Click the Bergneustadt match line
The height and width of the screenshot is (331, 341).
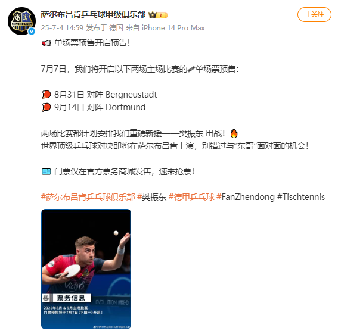click(x=100, y=95)
